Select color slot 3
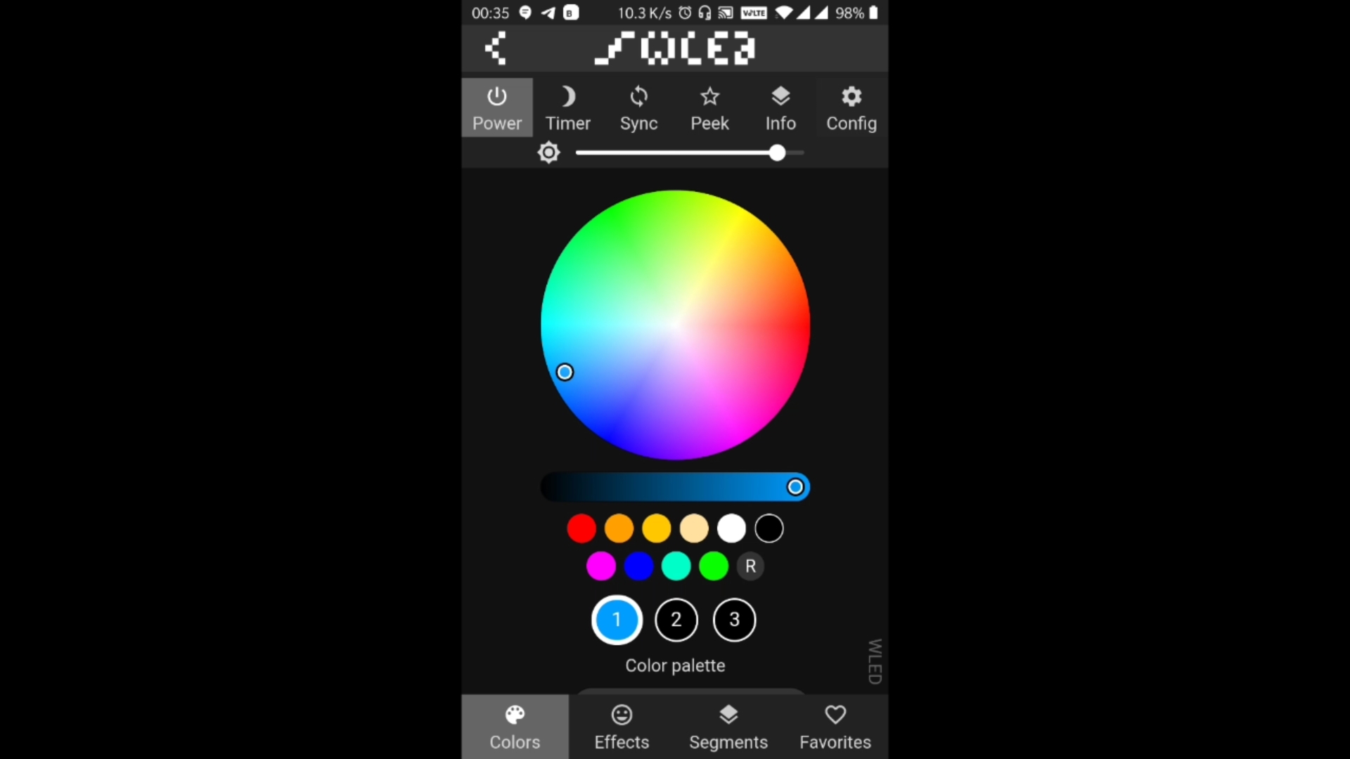 click(x=733, y=619)
